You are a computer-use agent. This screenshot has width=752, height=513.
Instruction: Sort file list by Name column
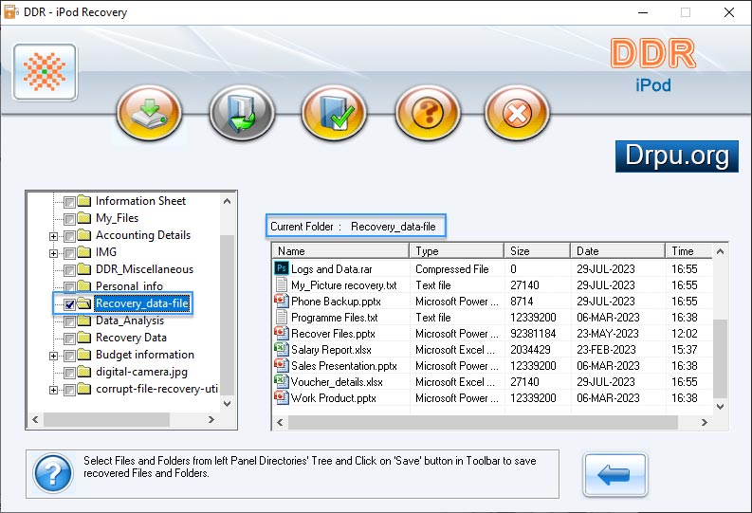click(x=340, y=250)
